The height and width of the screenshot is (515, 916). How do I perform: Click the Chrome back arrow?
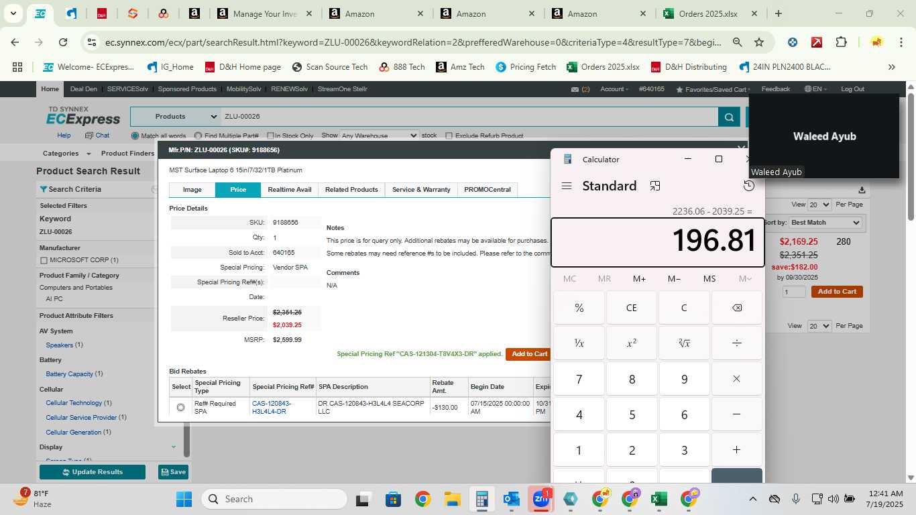pyautogui.click(x=15, y=42)
